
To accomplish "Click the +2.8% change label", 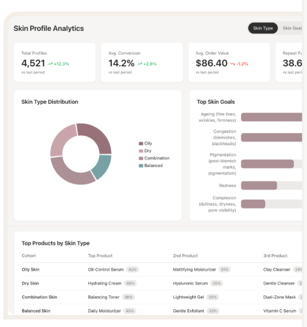I will pos(150,64).
